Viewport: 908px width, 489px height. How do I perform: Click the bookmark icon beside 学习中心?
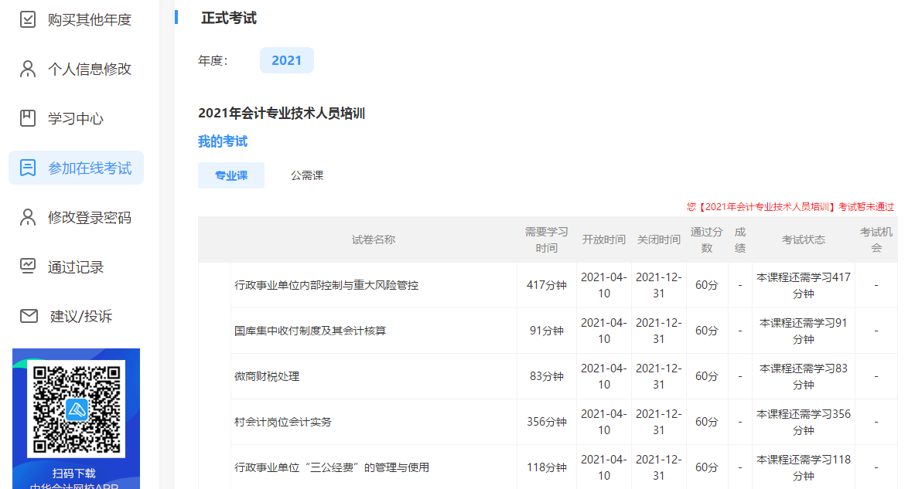(28, 118)
